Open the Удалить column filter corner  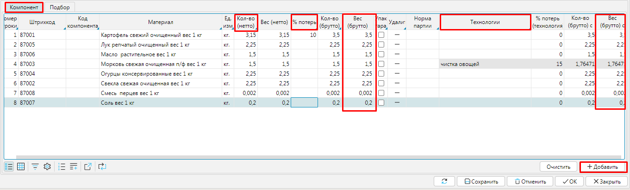pos(405,29)
